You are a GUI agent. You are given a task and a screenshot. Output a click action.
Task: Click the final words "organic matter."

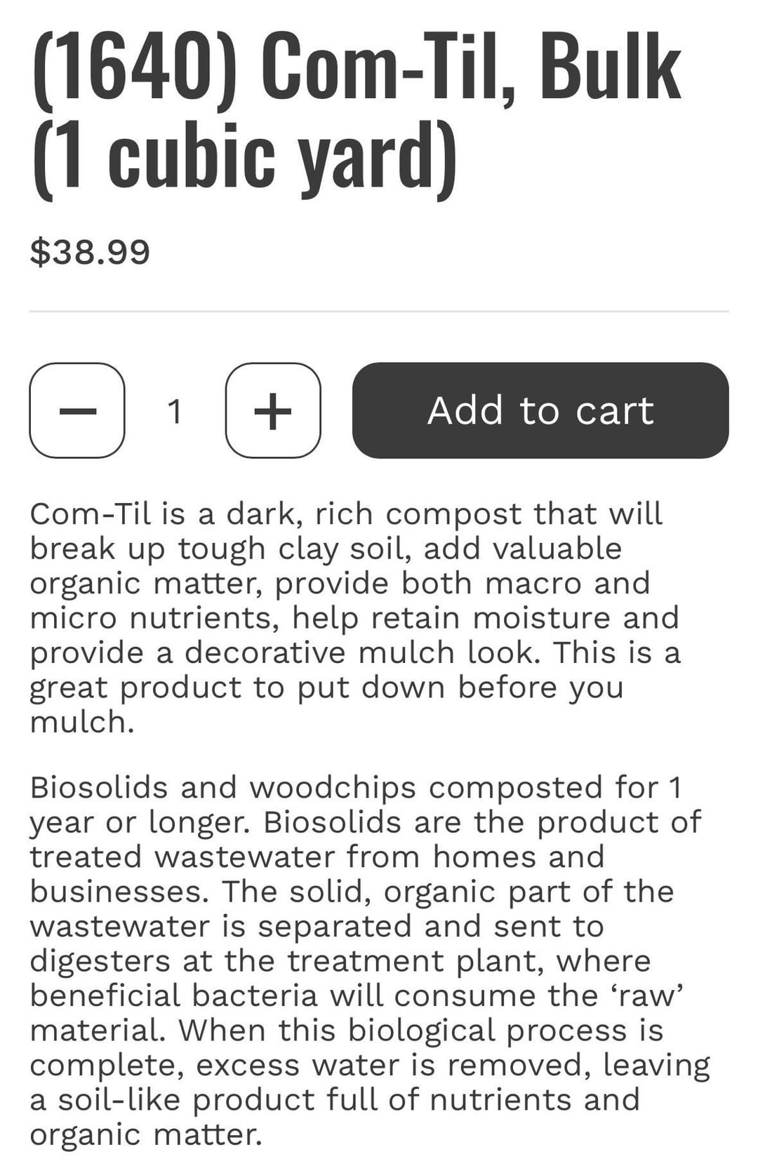coord(146,1134)
